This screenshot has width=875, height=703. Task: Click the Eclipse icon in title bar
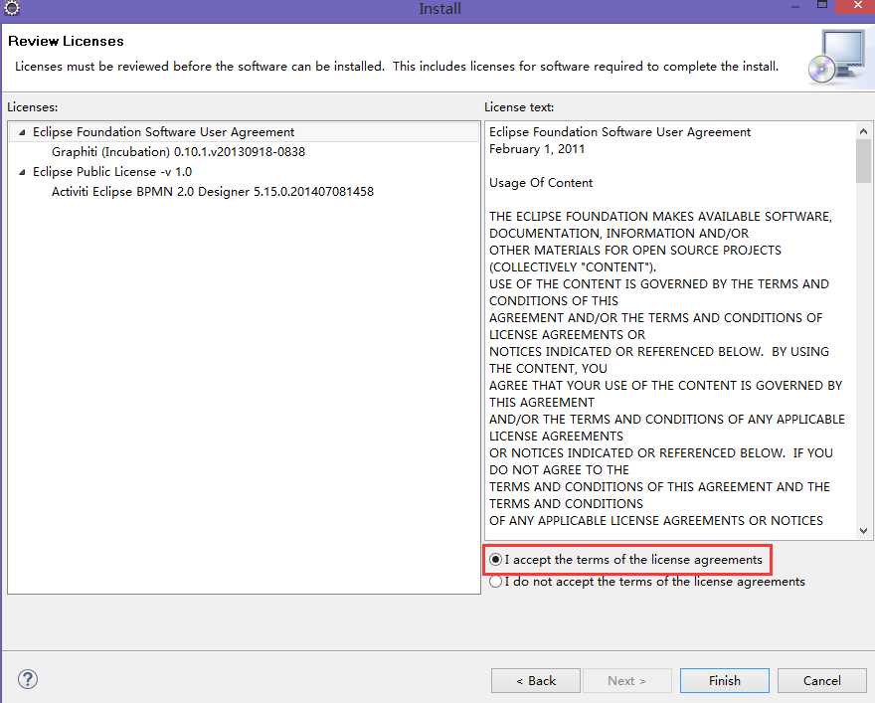click(12, 8)
